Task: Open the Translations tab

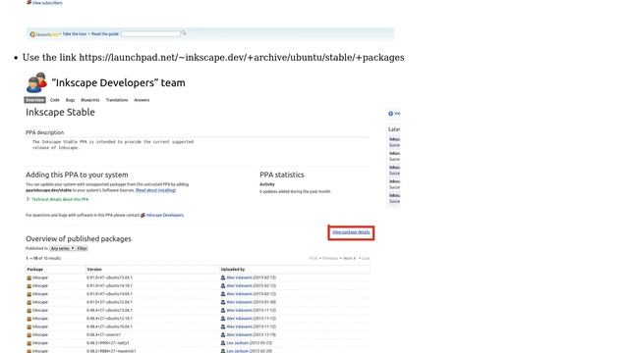Action: pos(117,100)
